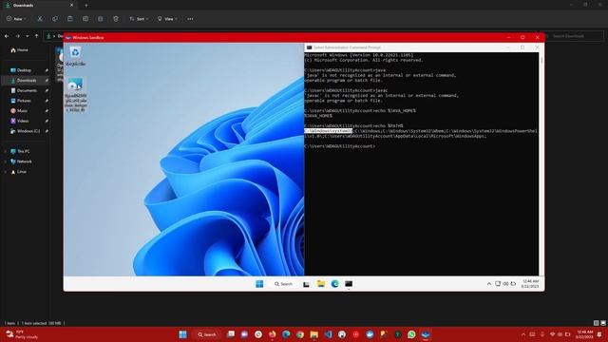
Task: Click the Rename icon in File Explorer toolbar
Action: tap(85, 19)
